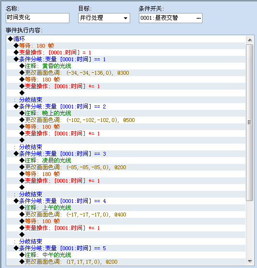Select the 条件分歧 时间 == 3 row

click(126, 154)
